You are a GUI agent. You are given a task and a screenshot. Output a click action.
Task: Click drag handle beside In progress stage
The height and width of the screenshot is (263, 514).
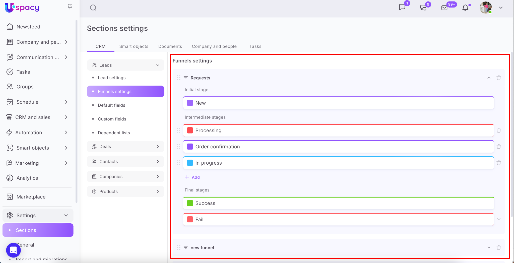point(178,163)
